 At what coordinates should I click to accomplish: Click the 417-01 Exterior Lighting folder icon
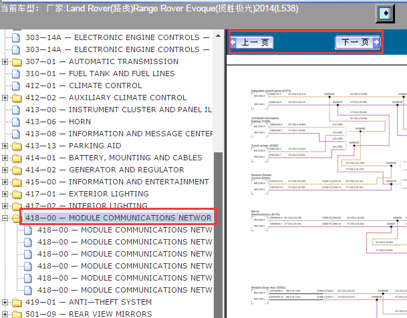[x=17, y=194]
